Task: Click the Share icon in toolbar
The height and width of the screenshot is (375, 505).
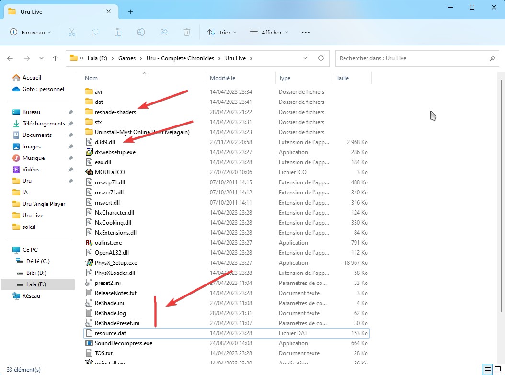Action: 164,32
